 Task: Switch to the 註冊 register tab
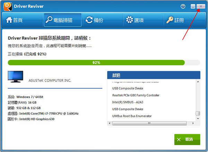coord(184,20)
